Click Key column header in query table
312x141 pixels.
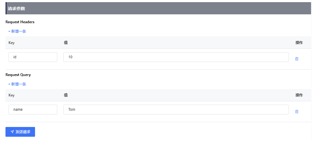pyautogui.click(x=12, y=95)
